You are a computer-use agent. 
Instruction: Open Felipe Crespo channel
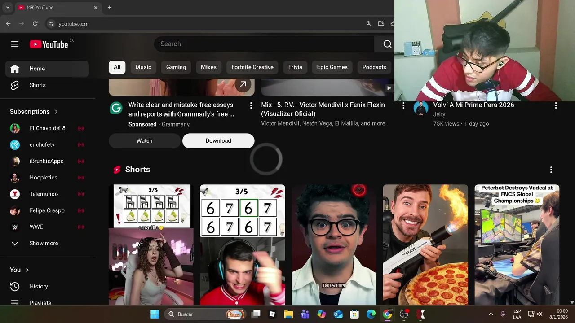pos(47,210)
